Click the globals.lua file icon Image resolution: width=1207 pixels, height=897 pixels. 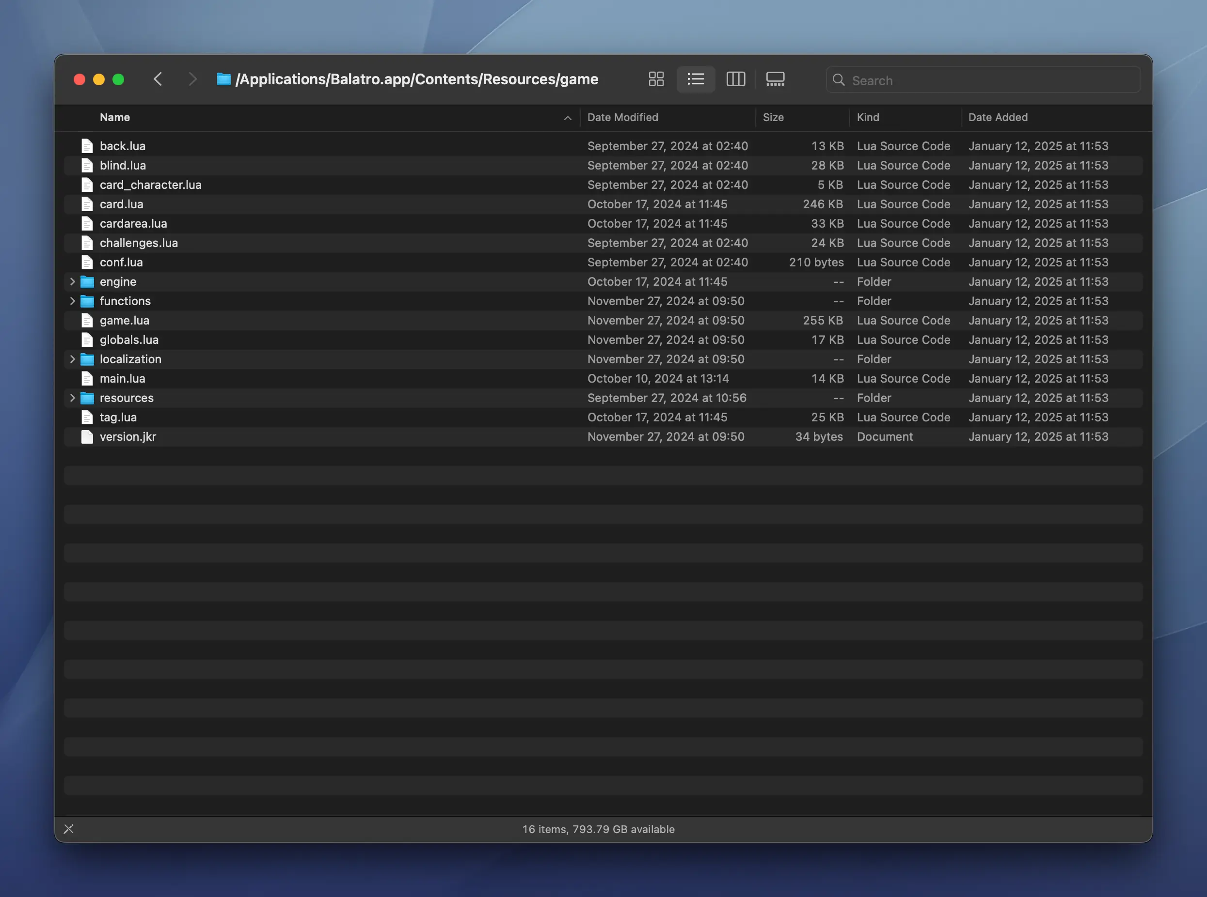tap(87, 340)
